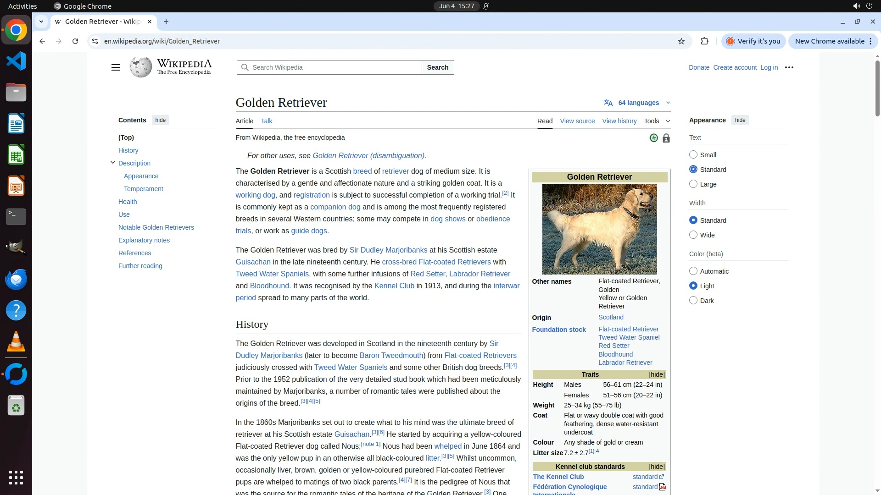Expand the 64 languages dropdown
The width and height of the screenshot is (881, 495).
[638, 103]
